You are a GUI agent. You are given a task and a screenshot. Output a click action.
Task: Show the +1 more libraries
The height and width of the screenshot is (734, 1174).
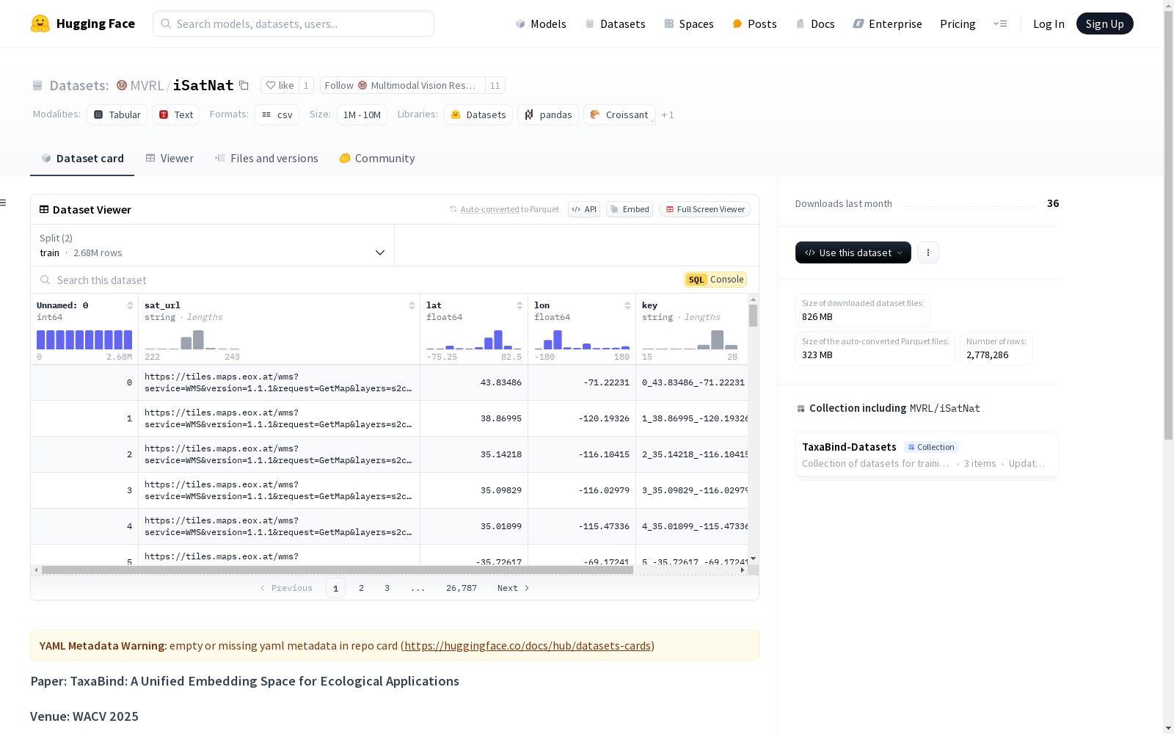coord(668,115)
